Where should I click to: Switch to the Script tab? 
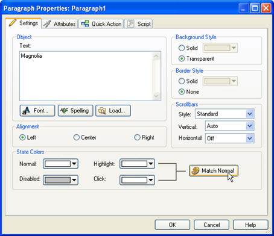coord(139,24)
